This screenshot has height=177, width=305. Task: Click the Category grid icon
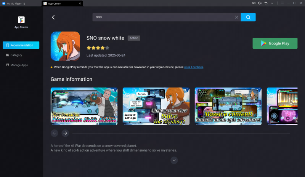8,55
